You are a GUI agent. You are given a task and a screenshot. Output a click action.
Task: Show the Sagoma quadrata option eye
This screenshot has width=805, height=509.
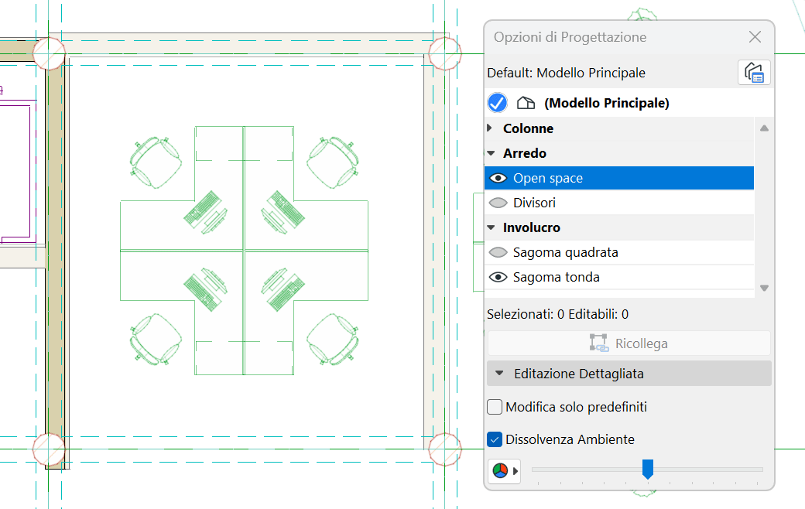click(498, 252)
